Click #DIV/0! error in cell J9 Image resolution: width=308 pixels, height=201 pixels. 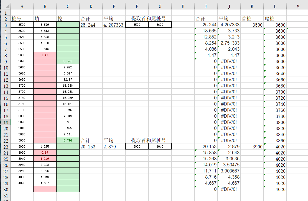click(229, 61)
